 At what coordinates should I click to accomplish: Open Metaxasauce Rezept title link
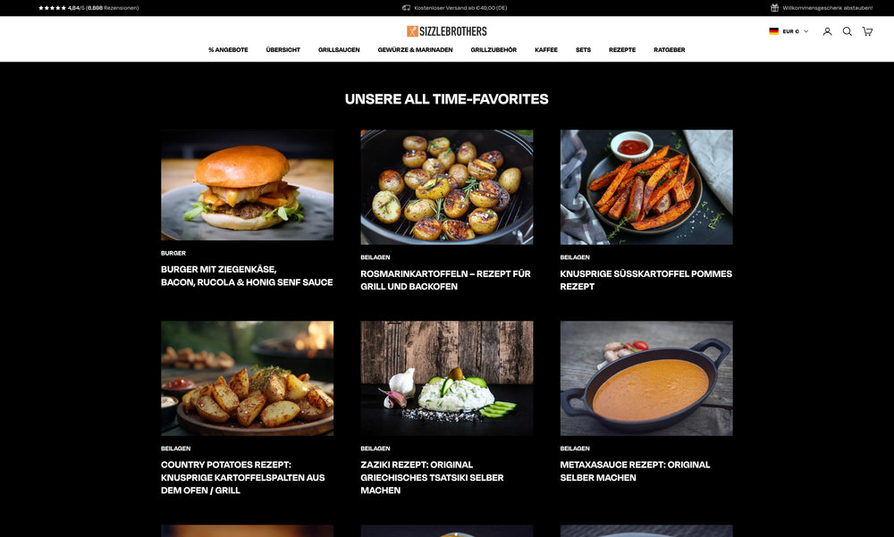pos(635,471)
